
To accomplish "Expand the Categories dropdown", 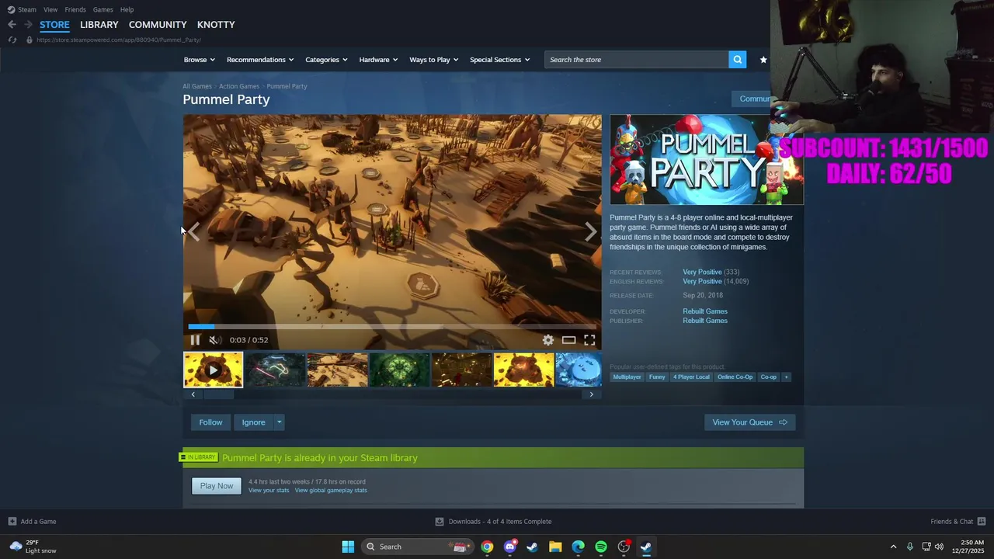I will (x=326, y=60).
